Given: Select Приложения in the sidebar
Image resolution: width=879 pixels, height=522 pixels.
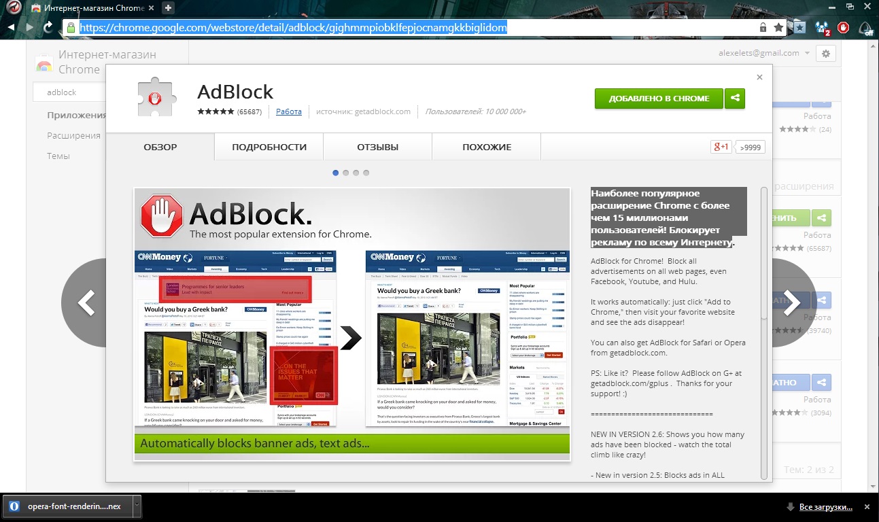Looking at the screenshot, I should (76, 115).
